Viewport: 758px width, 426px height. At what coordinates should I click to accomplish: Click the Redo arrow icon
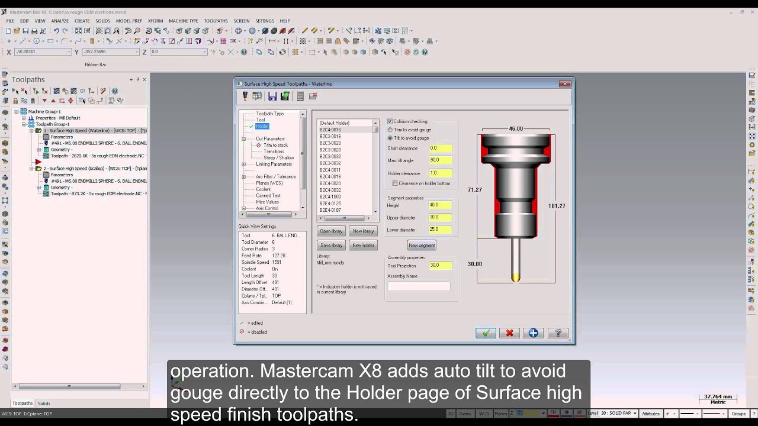tap(65, 31)
